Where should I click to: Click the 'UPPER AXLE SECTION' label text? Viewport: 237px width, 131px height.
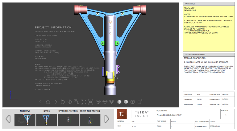68,111
